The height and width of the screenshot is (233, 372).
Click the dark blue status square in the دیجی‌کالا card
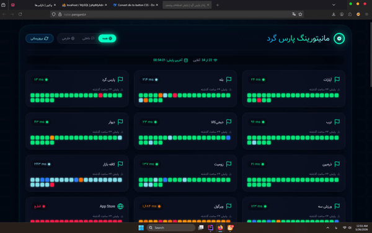point(228,138)
